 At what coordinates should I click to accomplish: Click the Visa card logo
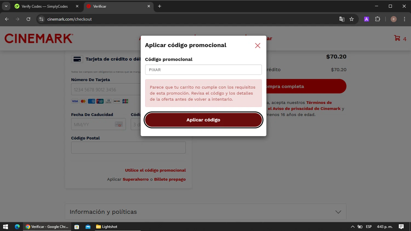click(x=75, y=101)
